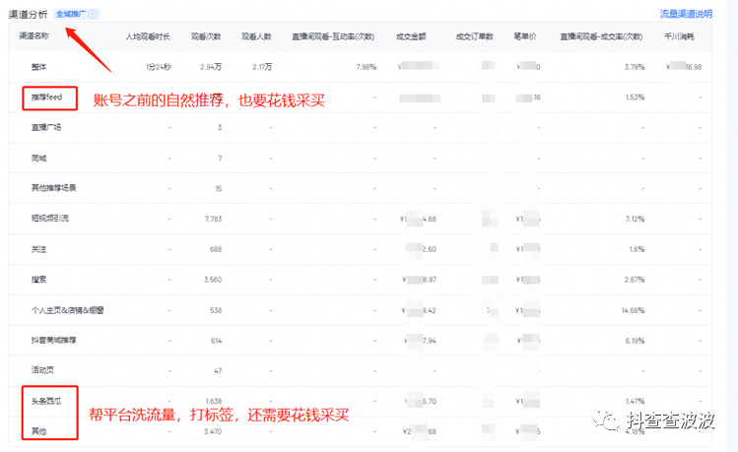Click the 直播间观看-互动率(次数) column header
The width and height of the screenshot is (738, 452).
333,36
